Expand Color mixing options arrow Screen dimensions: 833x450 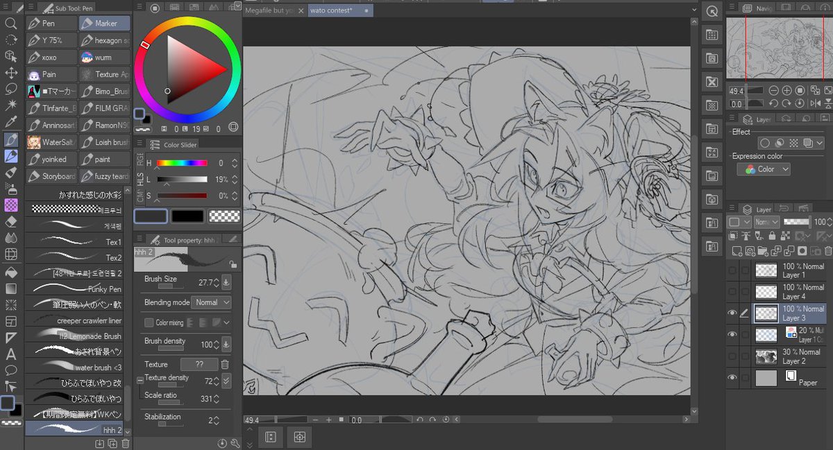pyautogui.click(x=227, y=322)
